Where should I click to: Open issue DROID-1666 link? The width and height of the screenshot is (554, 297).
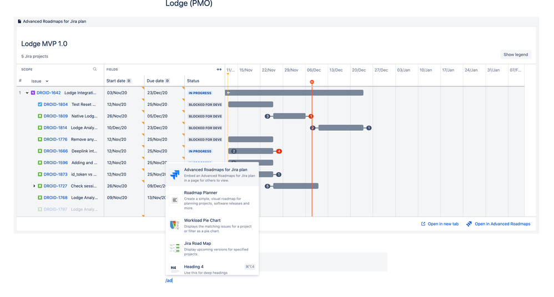[56, 151]
